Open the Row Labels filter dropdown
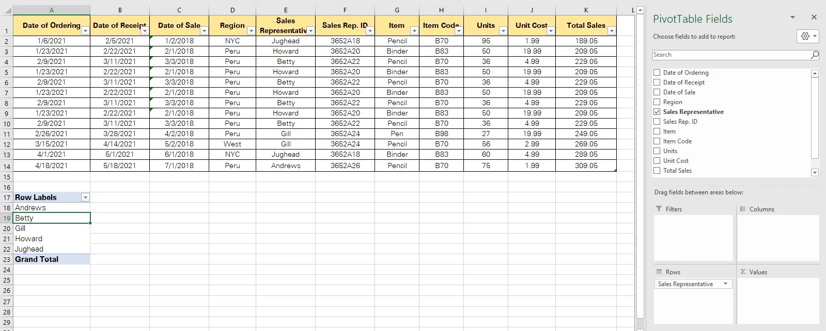Screen dimensions: 826x331 [x=85, y=197]
